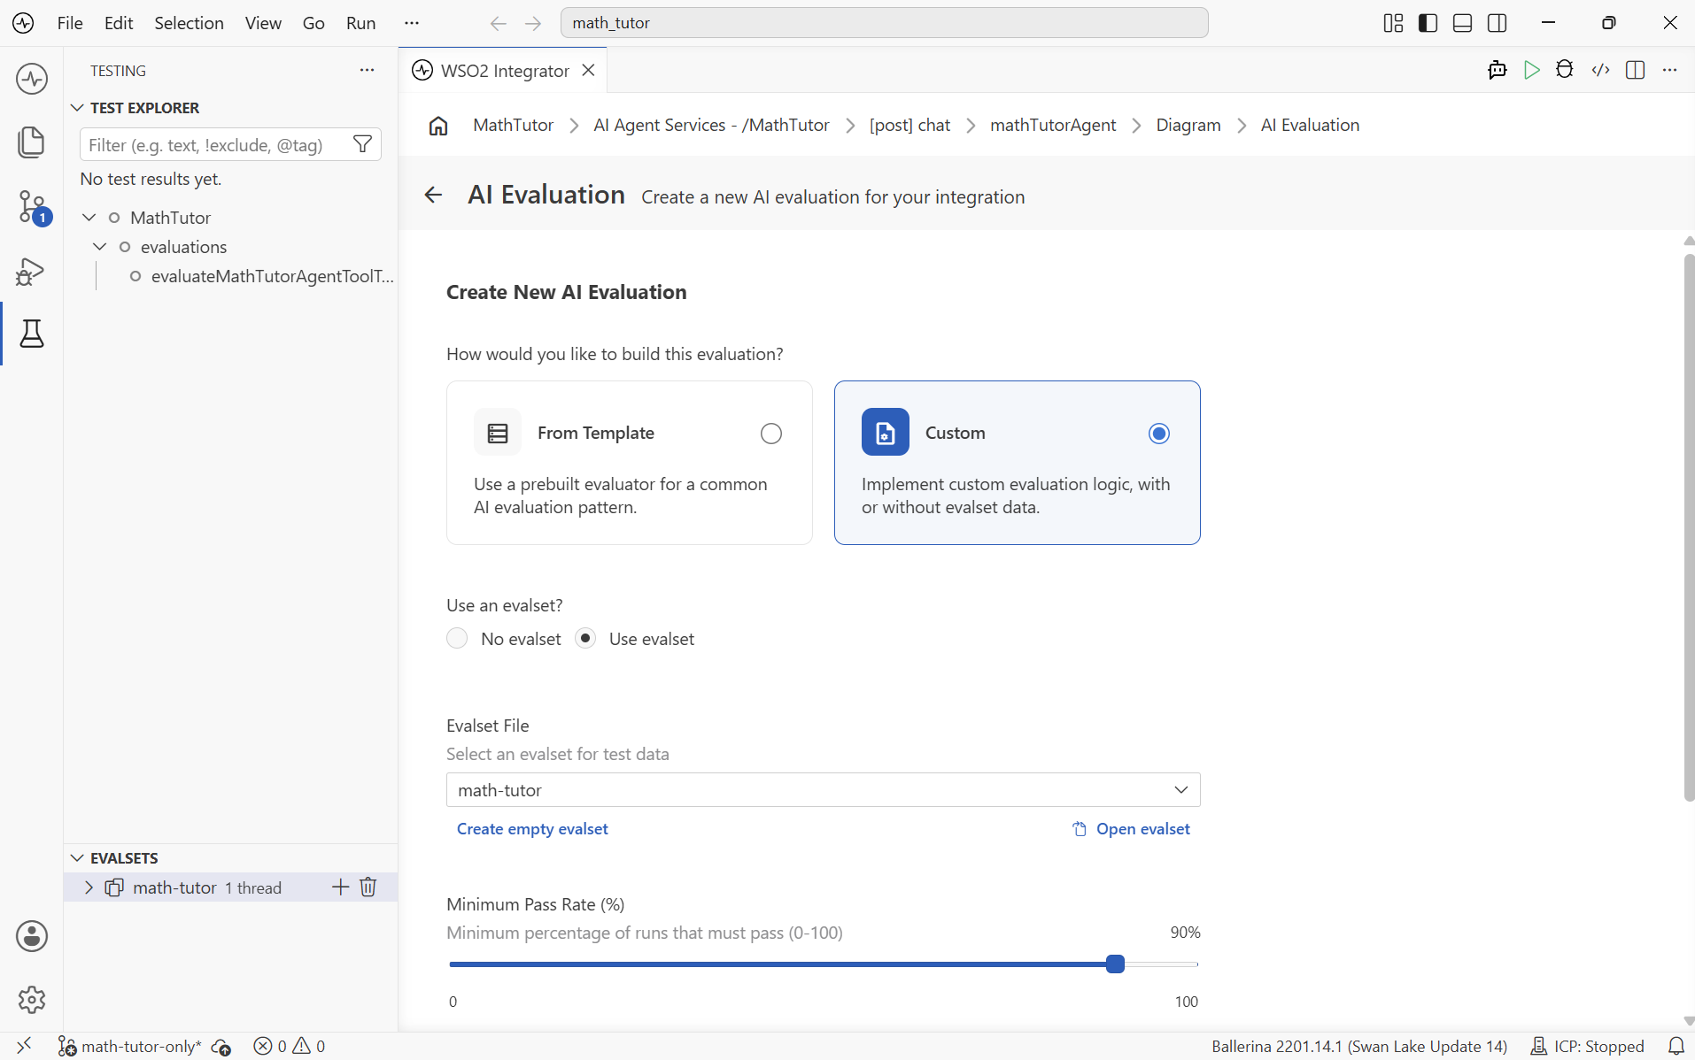
Task: Open the File menu
Action: [x=70, y=23]
